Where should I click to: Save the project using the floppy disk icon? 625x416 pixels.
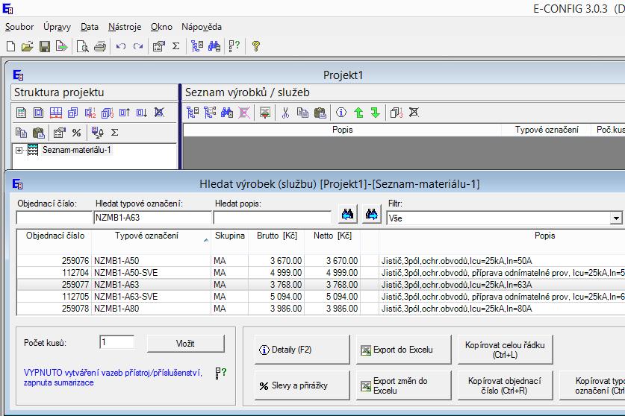tap(45, 46)
